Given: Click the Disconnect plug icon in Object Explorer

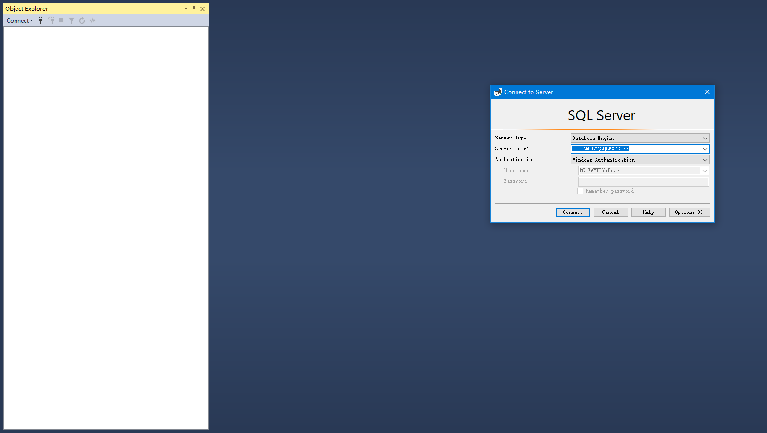Looking at the screenshot, I should point(51,20).
